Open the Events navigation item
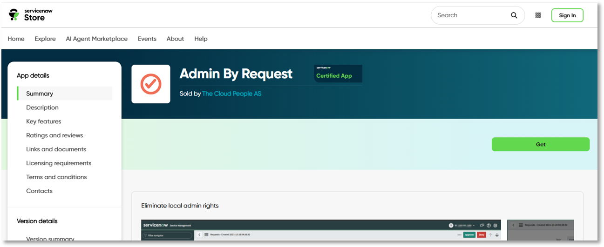This screenshot has width=604, height=247. click(x=147, y=39)
